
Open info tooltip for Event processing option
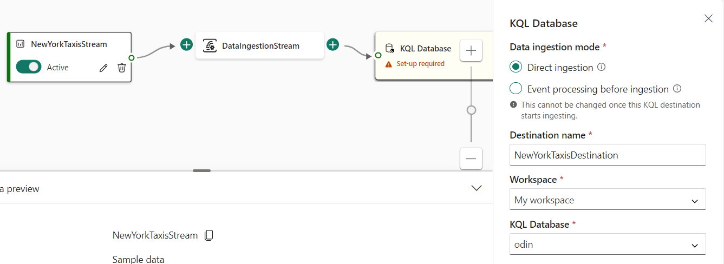677,89
